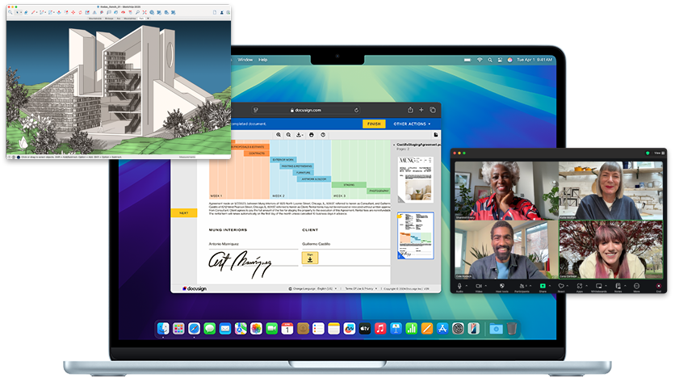Open the Help menu in menu bar
Image resolution: width=675 pixels, height=378 pixels.
263,60
